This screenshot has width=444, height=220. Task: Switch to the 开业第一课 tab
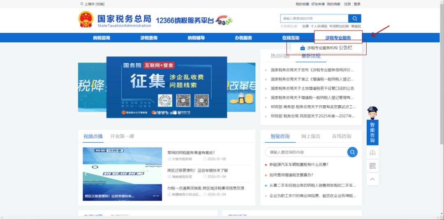122,136
